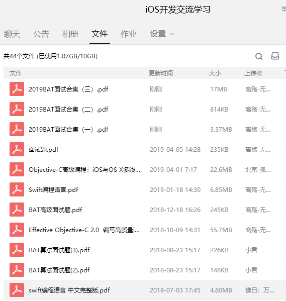
Task: Open file BAT高级面试题.pdf
Action: [55, 210]
